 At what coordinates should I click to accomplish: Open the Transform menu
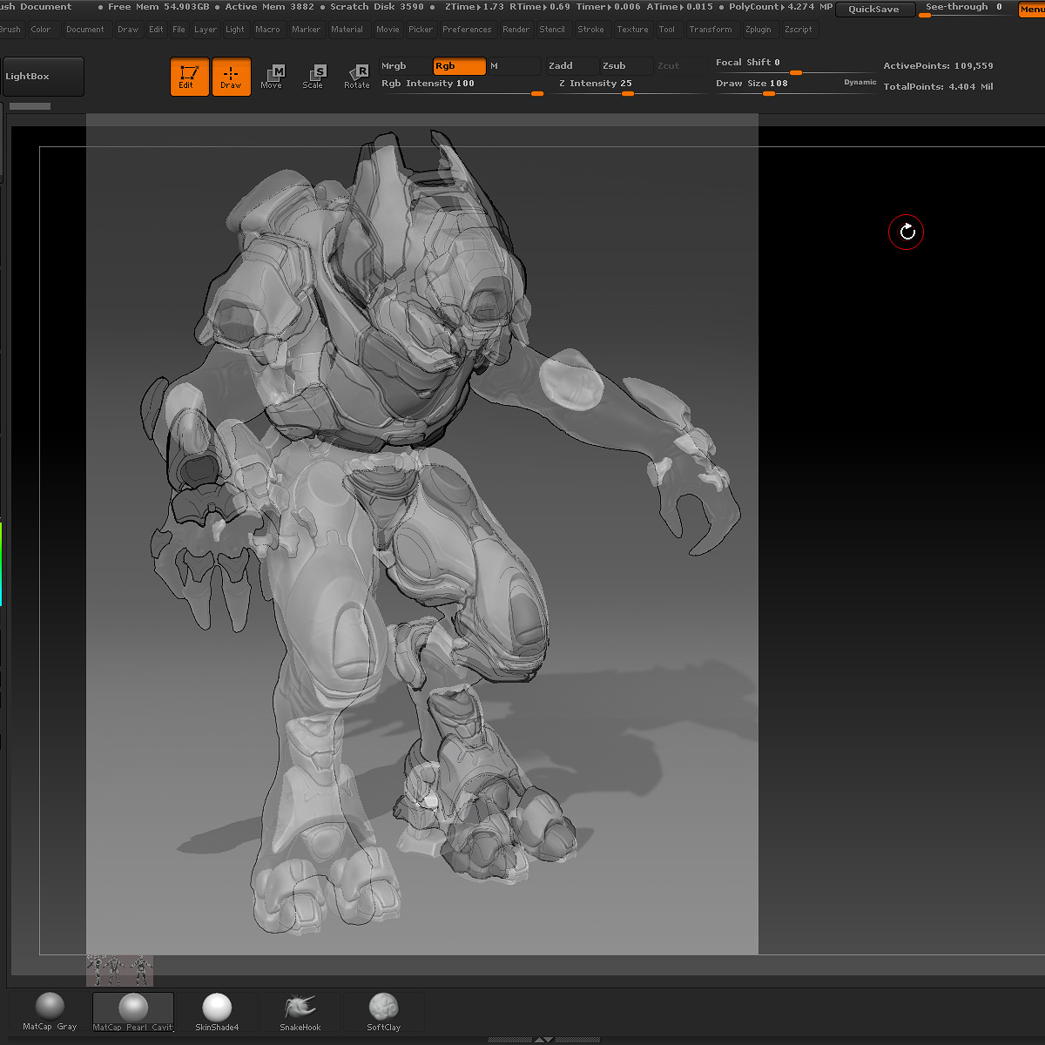[x=711, y=30]
